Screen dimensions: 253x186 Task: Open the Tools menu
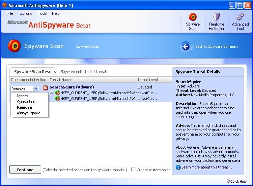[x=42, y=13]
